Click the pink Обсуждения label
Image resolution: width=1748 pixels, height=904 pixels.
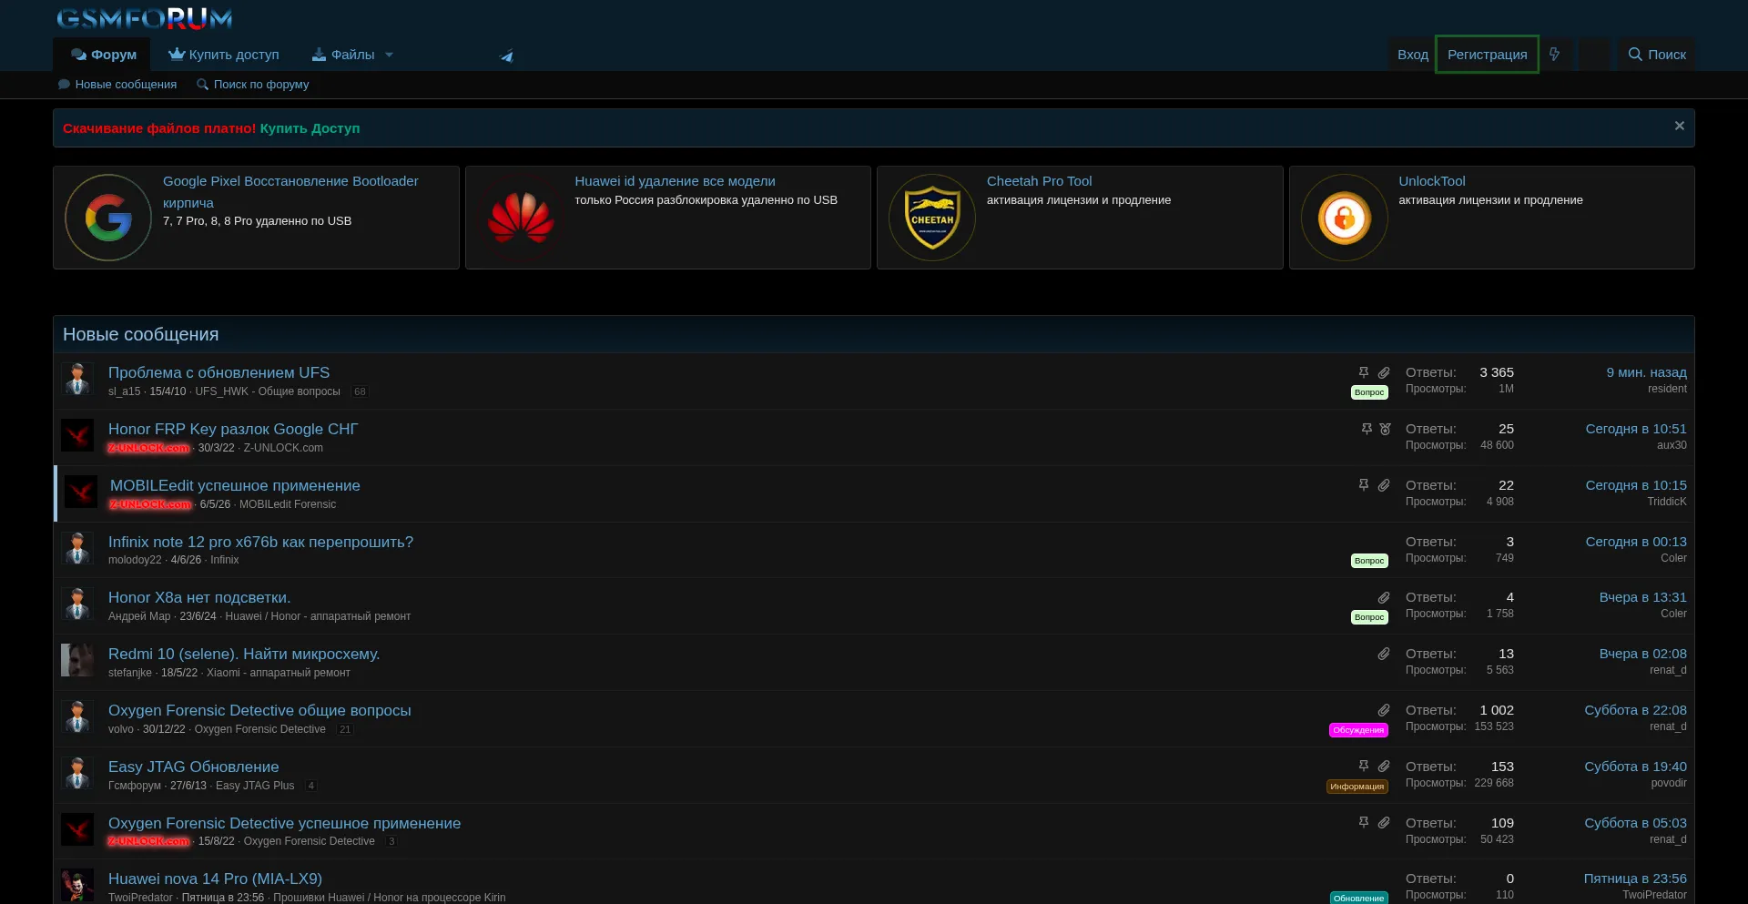pos(1358,730)
